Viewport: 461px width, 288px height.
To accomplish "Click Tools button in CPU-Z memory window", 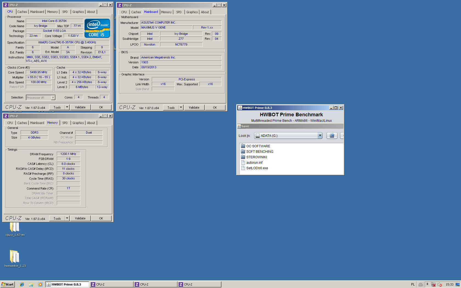I will tap(57, 218).
